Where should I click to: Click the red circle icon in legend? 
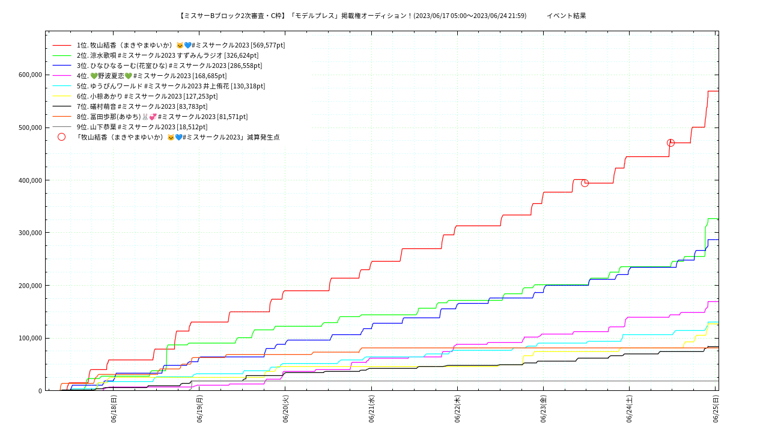coord(62,137)
